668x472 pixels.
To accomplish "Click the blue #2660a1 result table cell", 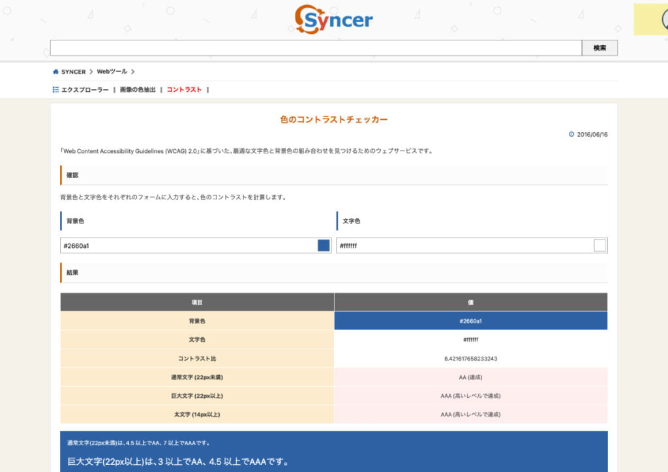I will tap(470, 321).
